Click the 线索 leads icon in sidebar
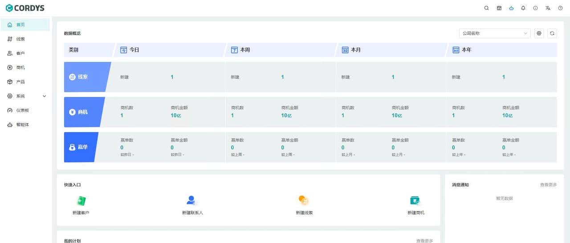The height and width of the screenshot is (243, 570). pyautogui.click(x=10, y=39)
